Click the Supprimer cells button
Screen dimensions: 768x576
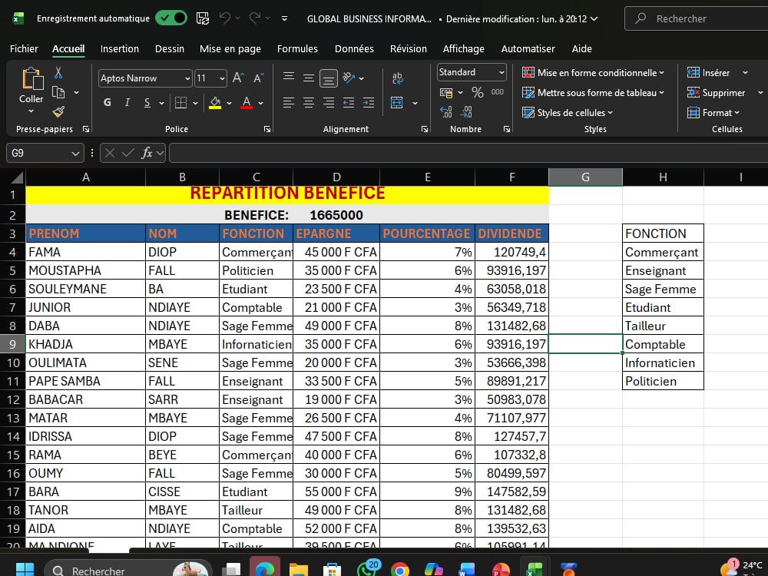(x=716, y=93)
